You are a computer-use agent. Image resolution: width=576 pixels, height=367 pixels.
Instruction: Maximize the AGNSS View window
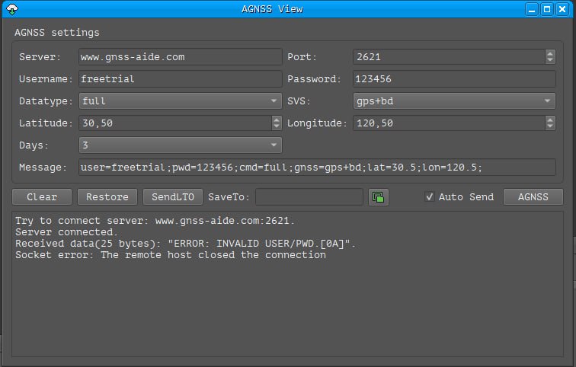546,9
